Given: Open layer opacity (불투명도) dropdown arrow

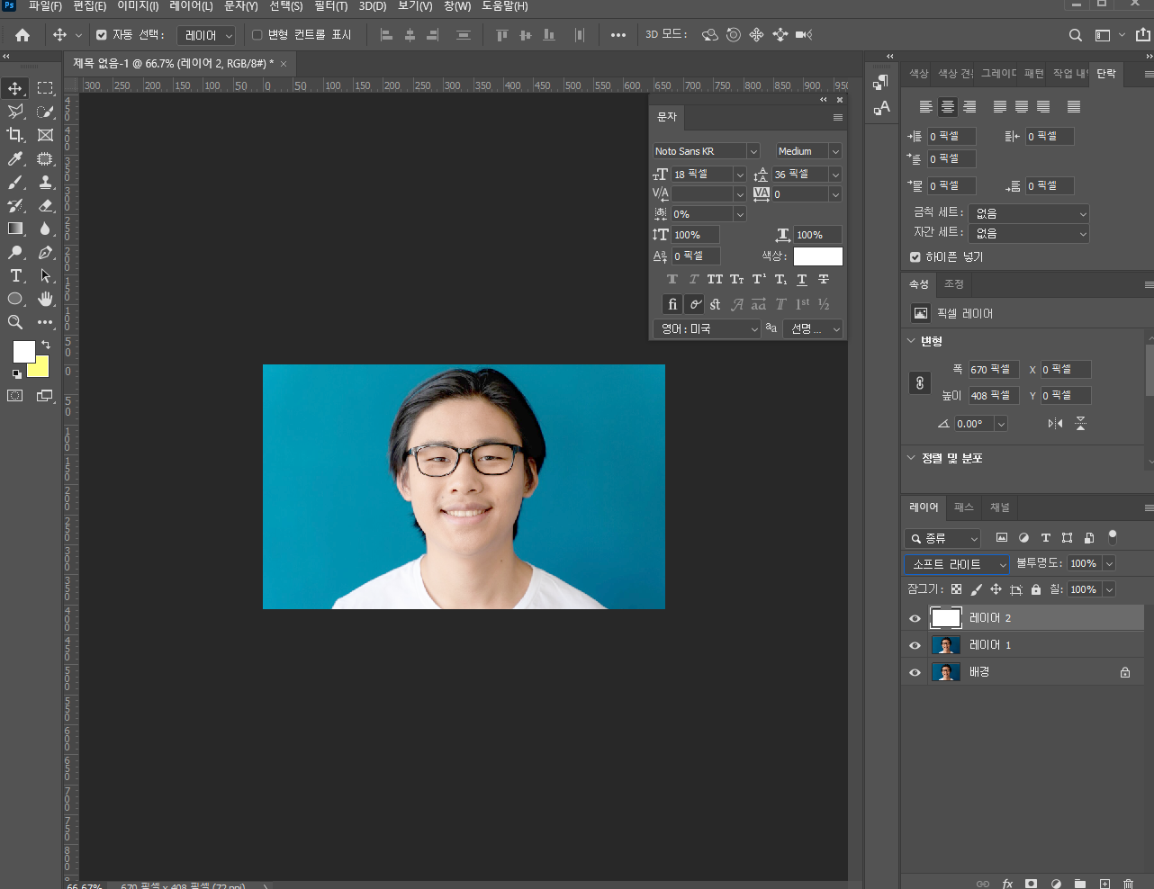Looking at the screenshot, I should point(1109,563).
